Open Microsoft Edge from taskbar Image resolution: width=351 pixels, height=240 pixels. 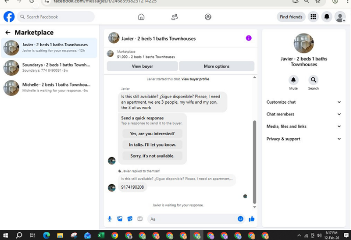pyautogui.click(x=46, y=235)
